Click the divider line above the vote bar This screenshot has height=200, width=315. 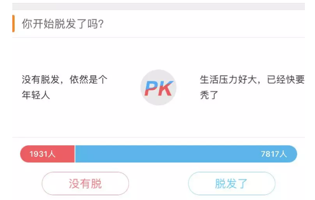[158, 137]
